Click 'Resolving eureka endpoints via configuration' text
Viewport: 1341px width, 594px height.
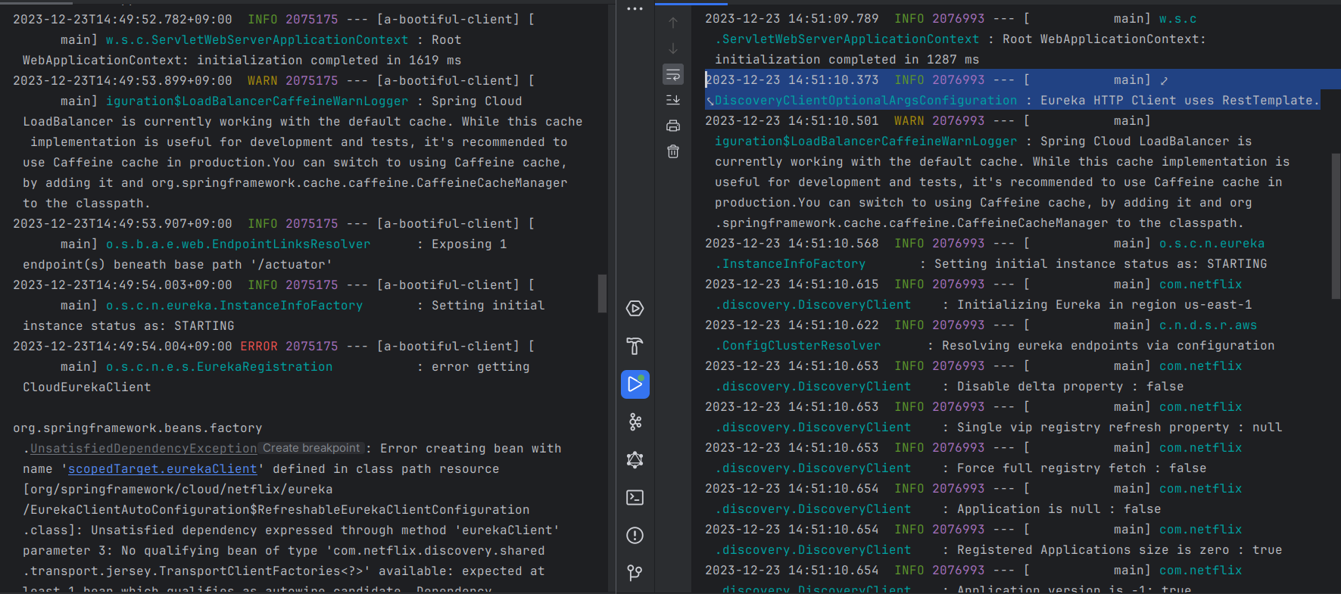click(1109, 346)
